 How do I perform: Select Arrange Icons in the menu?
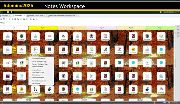tap(37, 70)
